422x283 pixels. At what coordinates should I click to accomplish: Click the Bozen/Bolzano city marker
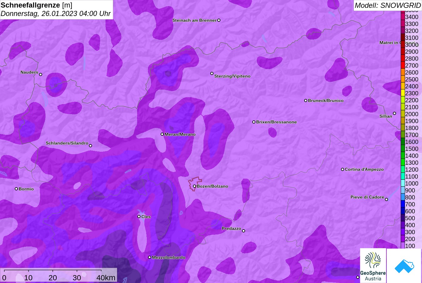[x=194, y=186]
